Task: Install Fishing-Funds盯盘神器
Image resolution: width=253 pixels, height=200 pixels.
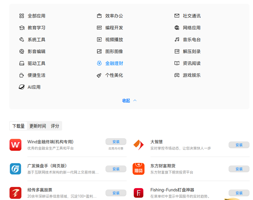Action: click(239, 193)
